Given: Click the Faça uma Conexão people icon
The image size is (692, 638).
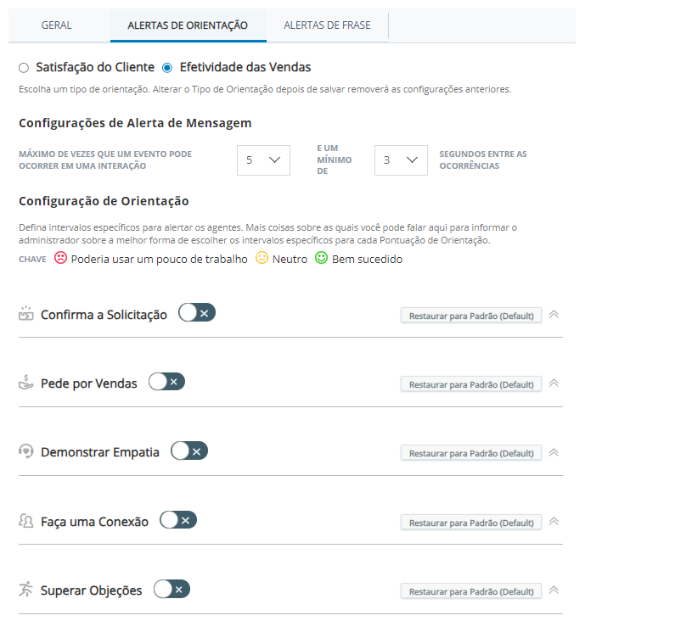Looking at the screenshot, I should [x=26, y=521].
